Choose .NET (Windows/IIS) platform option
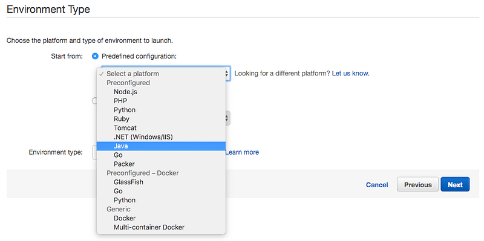This screenshot has width=484, height=241. click(161, 137)
